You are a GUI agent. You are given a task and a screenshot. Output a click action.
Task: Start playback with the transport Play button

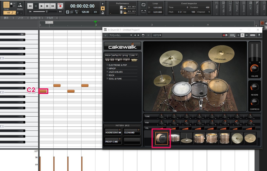click(x=41, y=6)
